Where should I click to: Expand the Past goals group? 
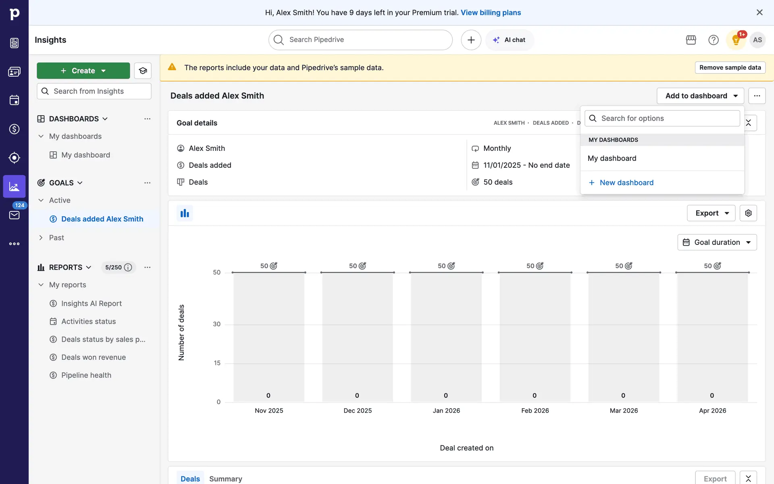click(x=41, y=238)
